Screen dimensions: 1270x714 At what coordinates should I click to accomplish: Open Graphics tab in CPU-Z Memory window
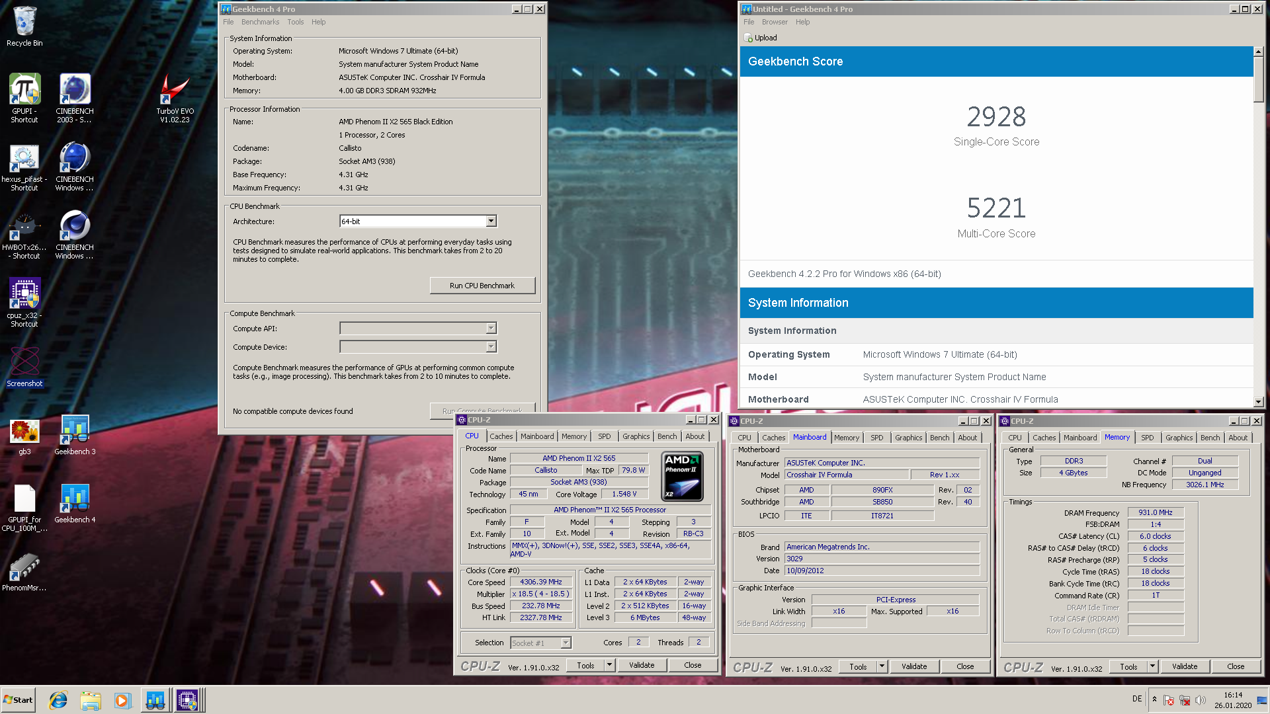[x=1179, y=438]
